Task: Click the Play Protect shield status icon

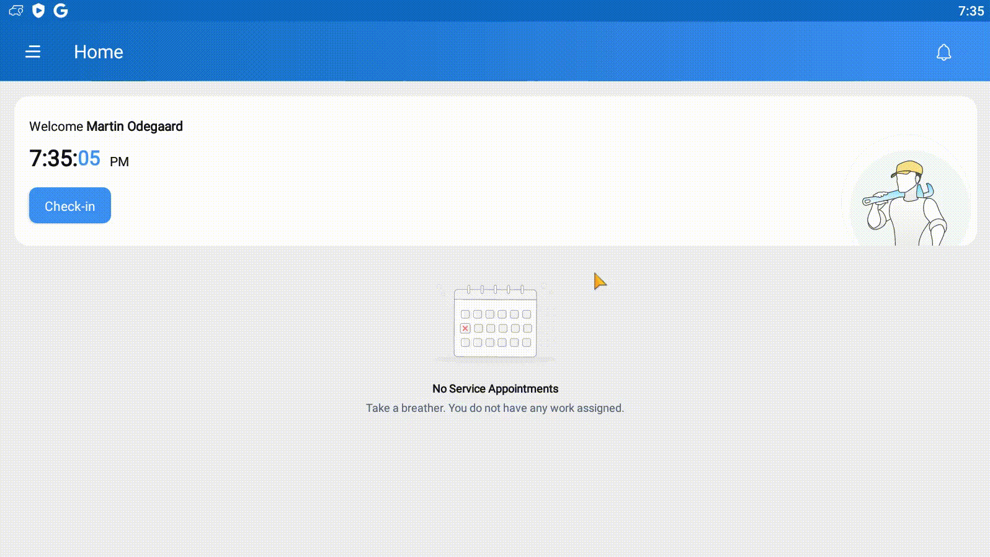Action: click(38, 11)
